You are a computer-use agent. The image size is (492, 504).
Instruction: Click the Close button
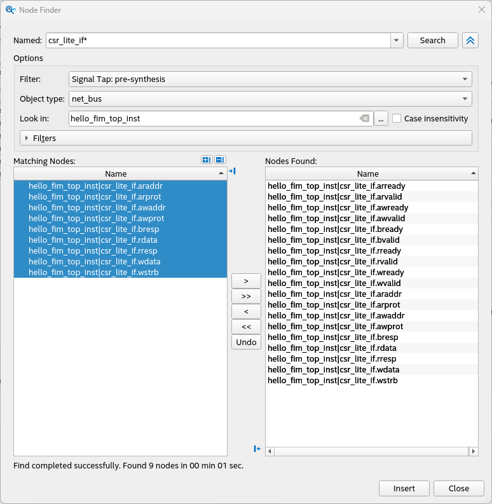tap(458, 488)
